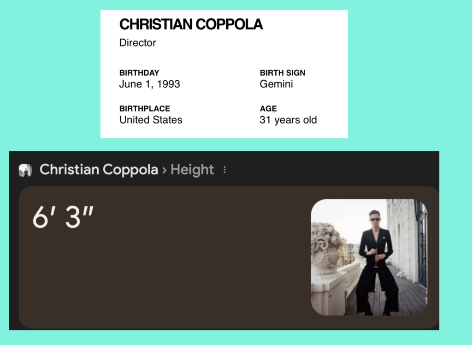
Task: Click the Director profession label
Action: click(x=137, y=43)
